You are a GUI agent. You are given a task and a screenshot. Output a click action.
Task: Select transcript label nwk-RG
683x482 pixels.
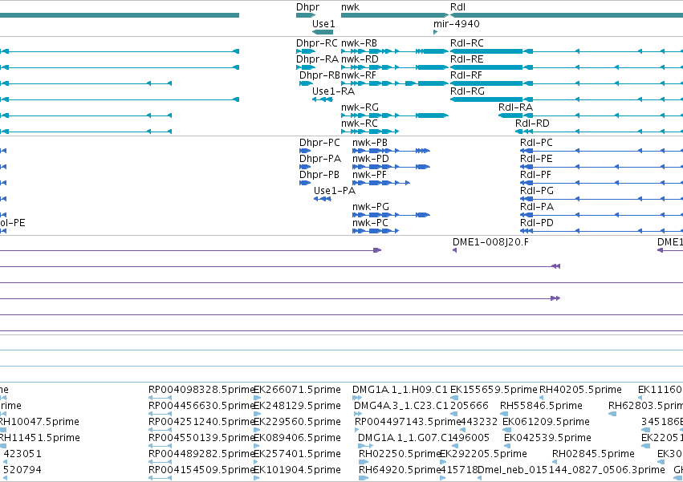360,107
